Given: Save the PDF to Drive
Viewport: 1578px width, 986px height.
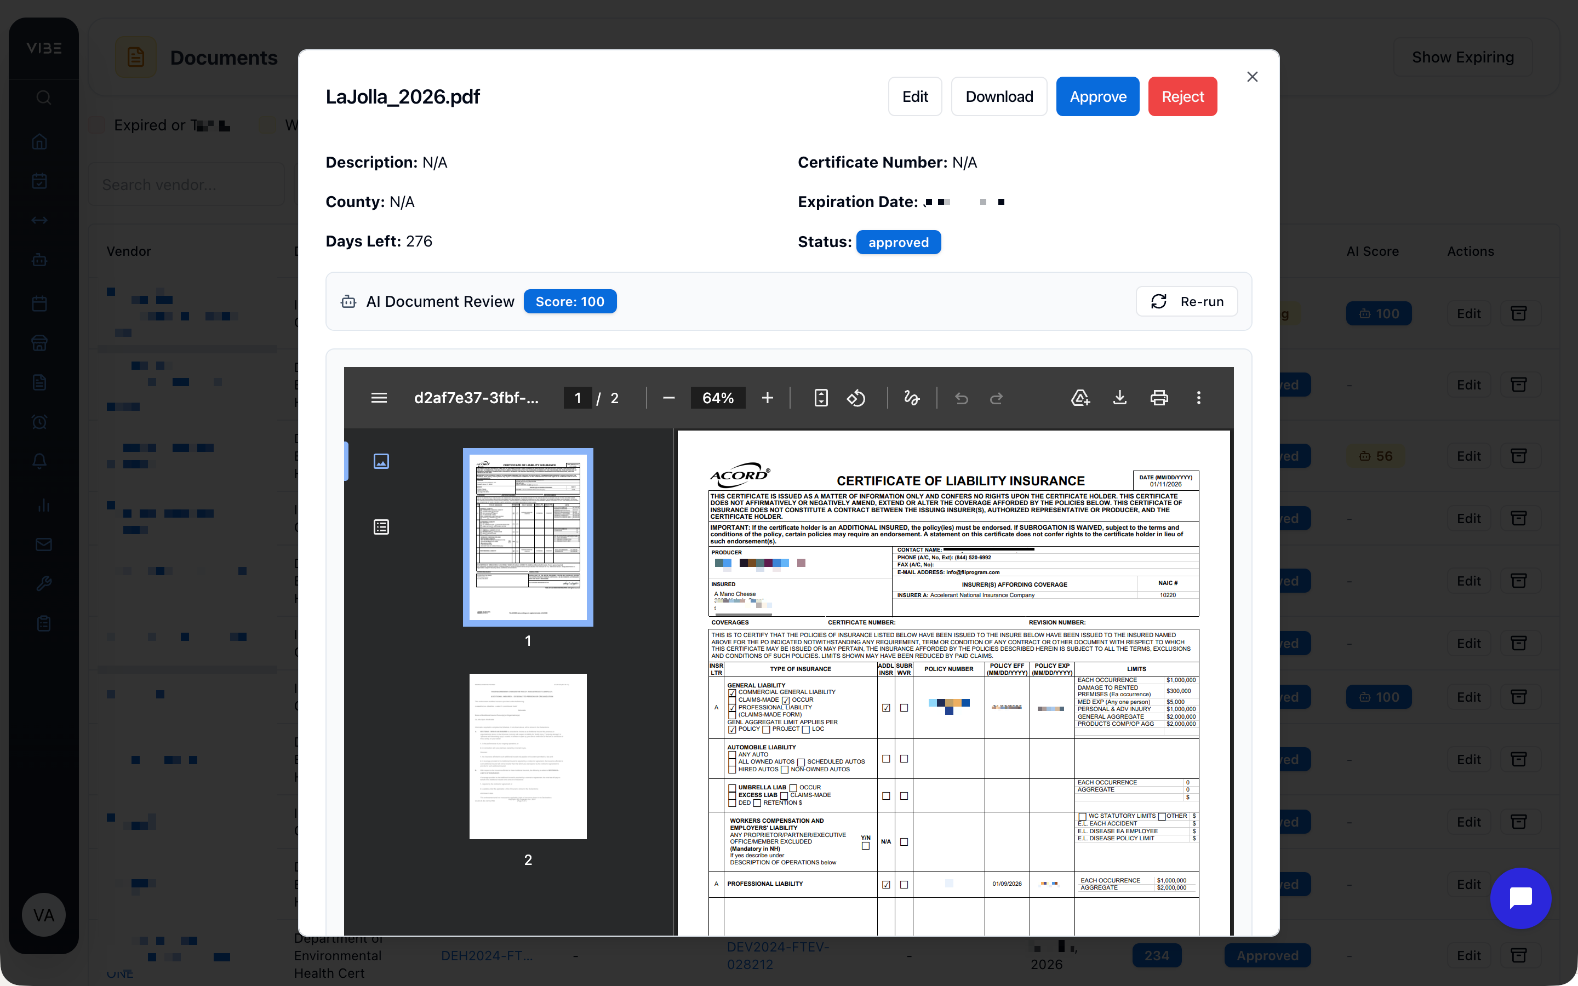Looking at the screenshot, I should tap(1080, 397).
